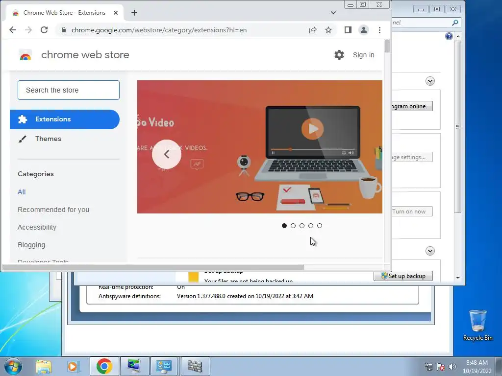Click the featured video banner image
This screenshot has height=376, width=502.
coord(260,147)
